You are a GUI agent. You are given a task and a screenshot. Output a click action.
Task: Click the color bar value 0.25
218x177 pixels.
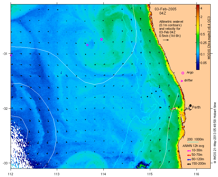(x=204, y=42)
